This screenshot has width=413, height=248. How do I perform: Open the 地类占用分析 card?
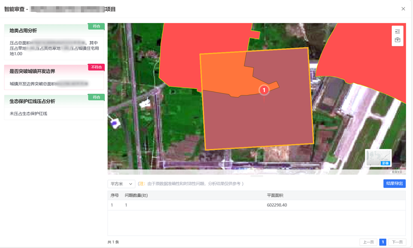(54, 42)
